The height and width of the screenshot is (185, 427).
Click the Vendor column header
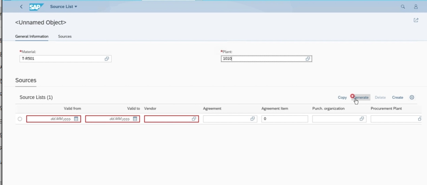tap(150, 108)
